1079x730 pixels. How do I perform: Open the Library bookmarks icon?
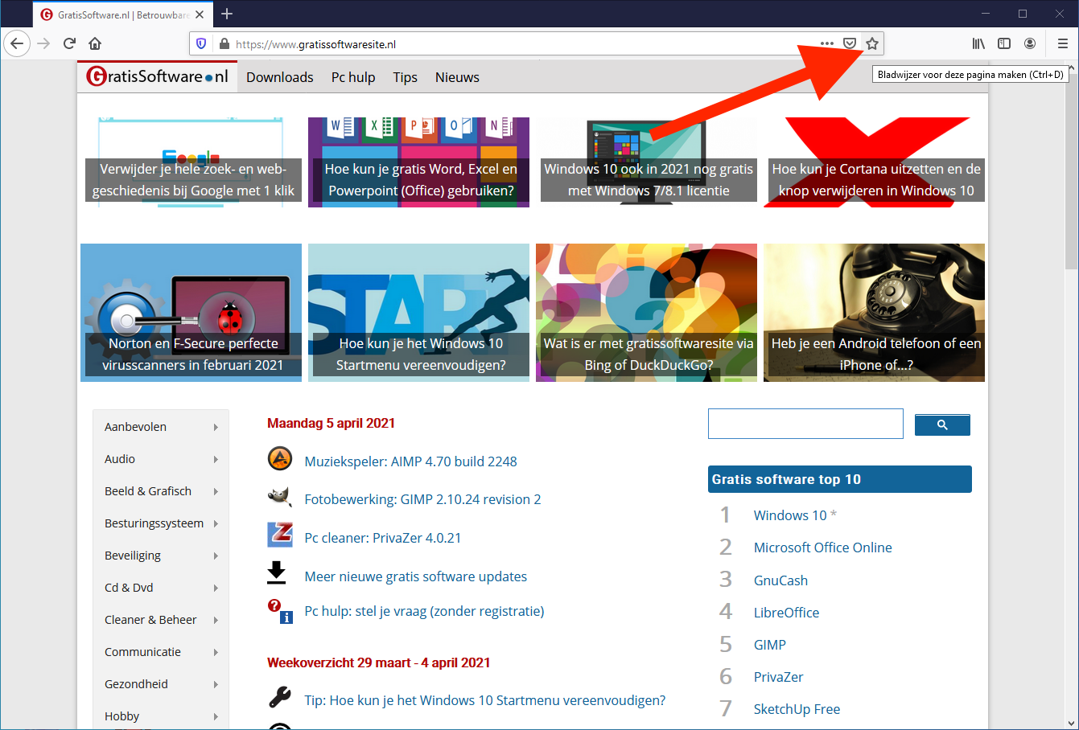point(978,43)
